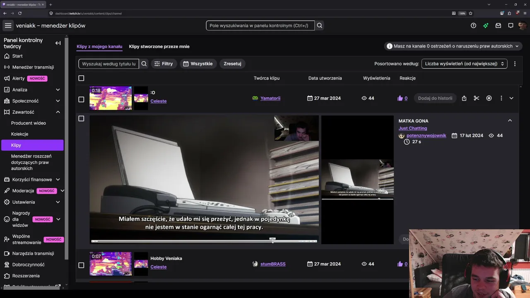Click the plus-circle icon on ":O" clip row
This screenshot has width=530, height=298.
(x=489, y=99)
